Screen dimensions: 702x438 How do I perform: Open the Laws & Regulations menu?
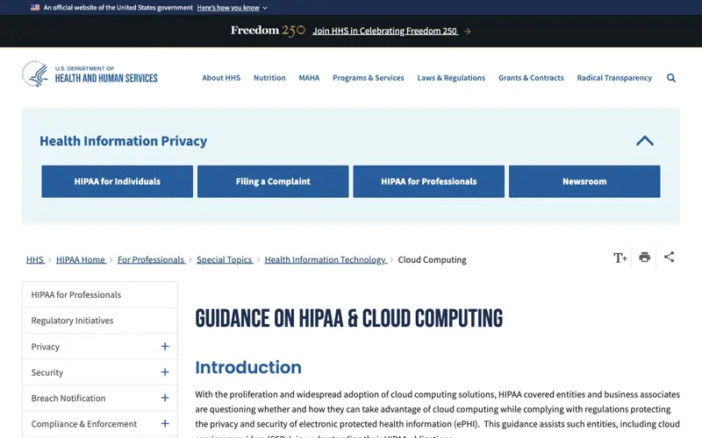[x=451, y=78]
